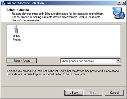Viewport: 127px width, 99px height.
Task: Select the Mobile Phone device icon
Action: [16, 29]
